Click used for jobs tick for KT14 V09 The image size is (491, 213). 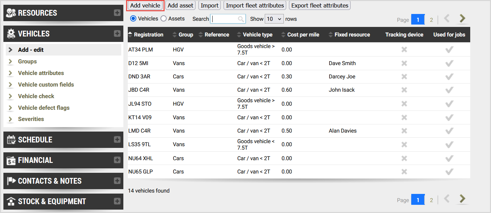coord(449,117)
